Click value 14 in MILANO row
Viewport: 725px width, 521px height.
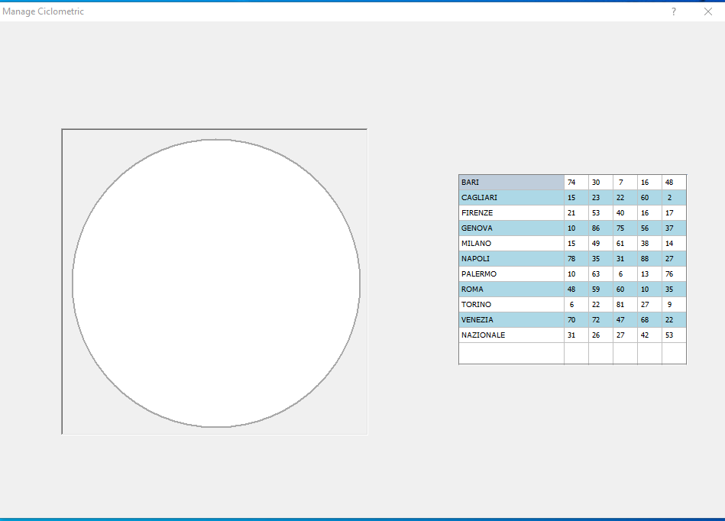coord(674,243)
